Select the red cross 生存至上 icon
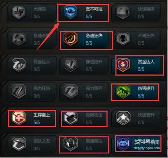The width and height of the screenshot is (168, 158). 19,118
